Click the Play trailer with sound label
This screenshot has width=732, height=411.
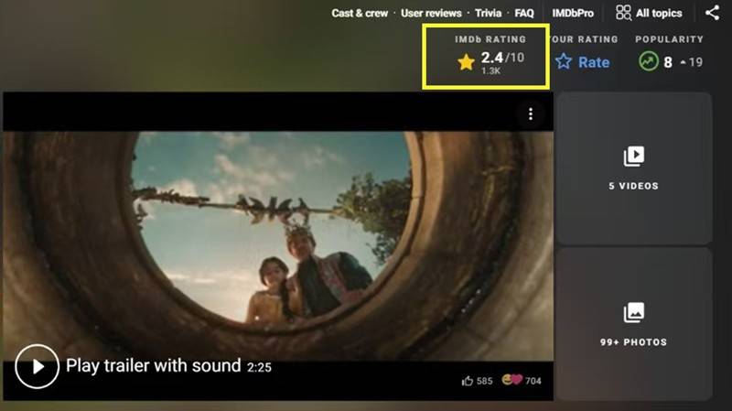click(x=153, y=366)
